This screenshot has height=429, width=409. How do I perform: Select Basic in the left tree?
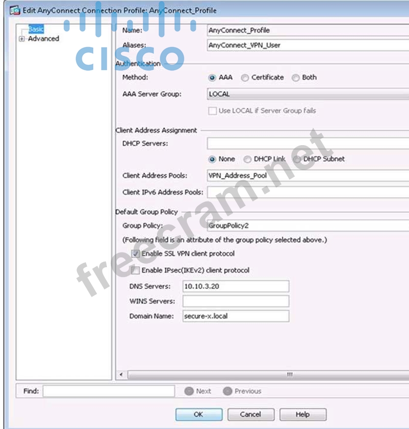[35, 30]
